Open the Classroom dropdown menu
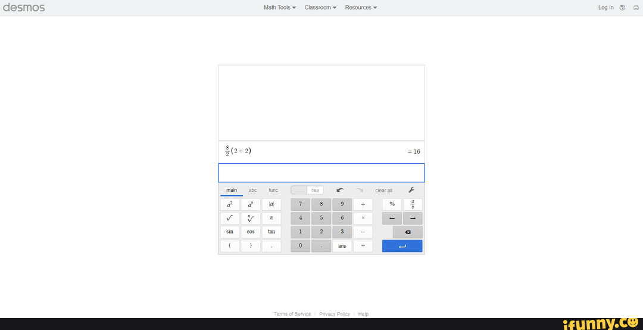Image resolution: width=643 pixels, height=330 pixels. (x=320, y=8)
